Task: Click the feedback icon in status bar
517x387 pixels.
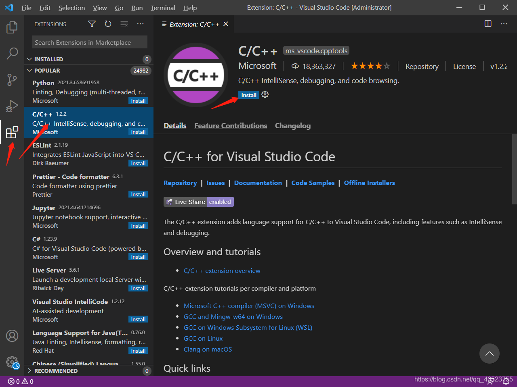Action: click(x=490, y=381)
